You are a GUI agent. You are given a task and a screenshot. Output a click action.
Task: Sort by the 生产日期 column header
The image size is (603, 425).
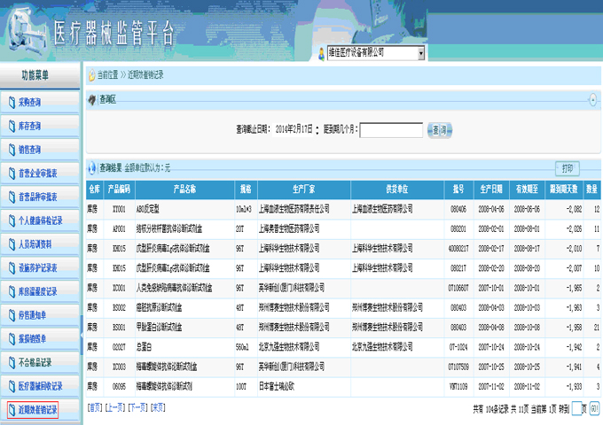(x=491, y=189)
